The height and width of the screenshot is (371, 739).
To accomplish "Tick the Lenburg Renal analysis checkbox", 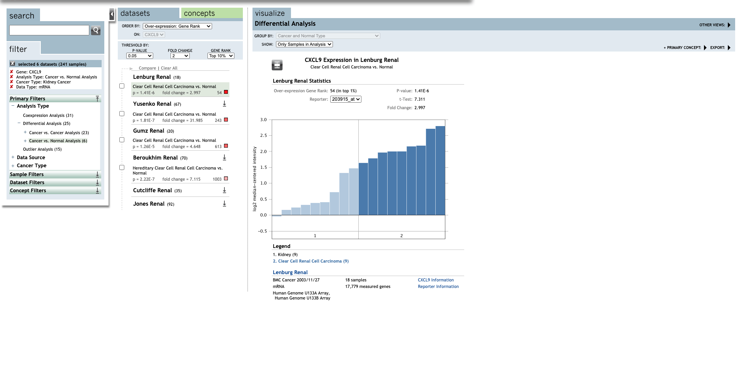I will coord(122,86).
